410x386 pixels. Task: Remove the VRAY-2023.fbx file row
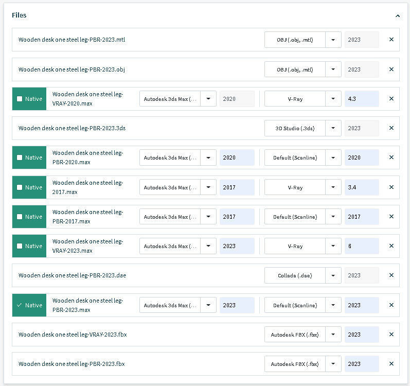[x=391, y=335]
